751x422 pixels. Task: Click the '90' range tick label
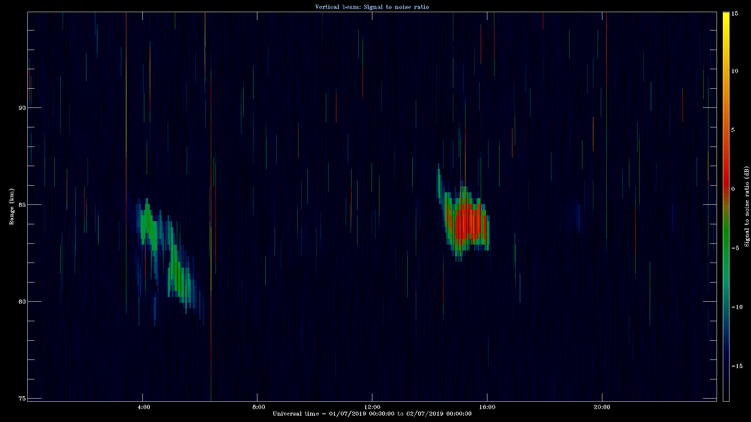(x=22, y=108)
